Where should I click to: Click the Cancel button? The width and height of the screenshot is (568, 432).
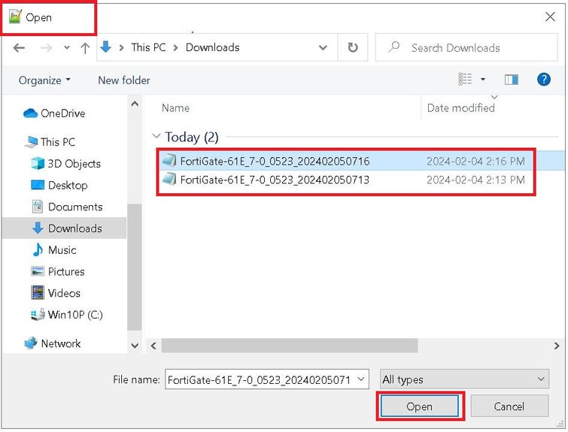tap(509, 406)
